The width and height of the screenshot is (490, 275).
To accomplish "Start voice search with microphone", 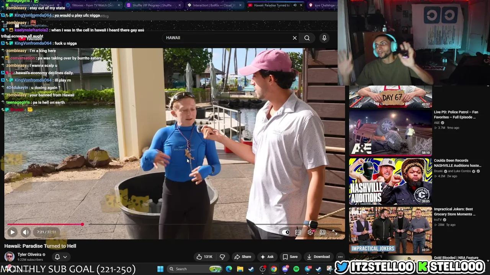I will [x=324, y=38].
